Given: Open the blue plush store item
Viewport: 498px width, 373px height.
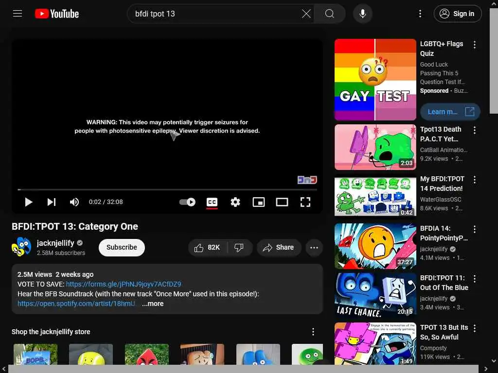Looking at the screenshot, I should [258, 354].
